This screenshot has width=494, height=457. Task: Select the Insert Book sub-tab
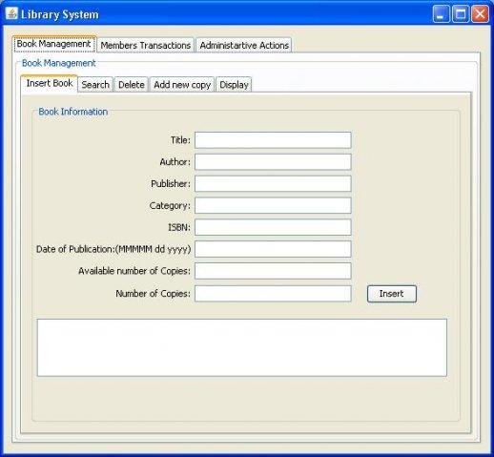(50, 83)
